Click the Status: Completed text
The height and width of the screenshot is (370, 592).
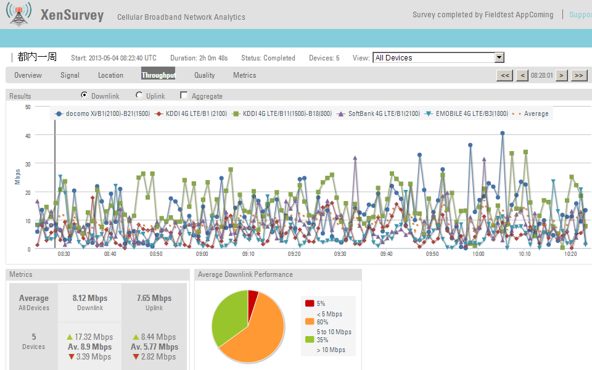click(x=268, y=58)
